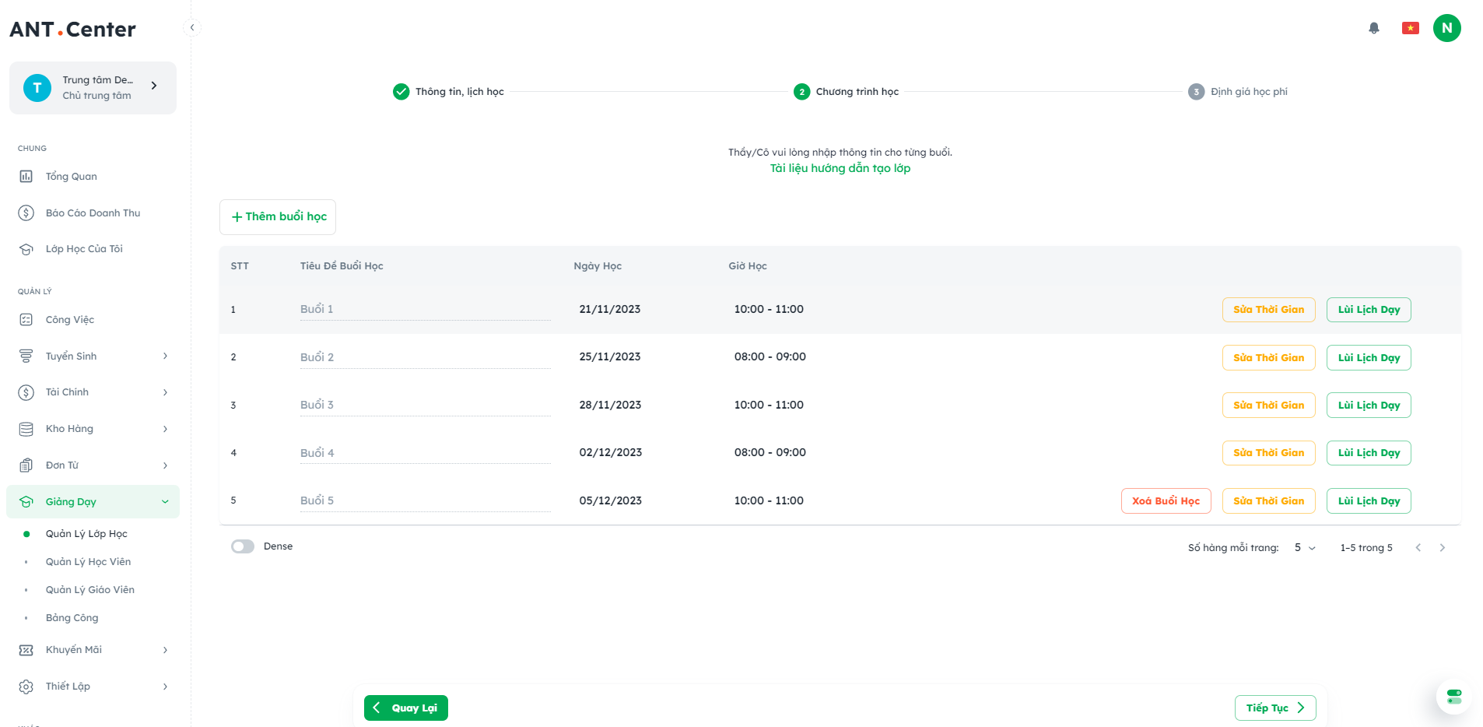
Task: Click the Tiếp Tục button
Action: [1274, 708]
